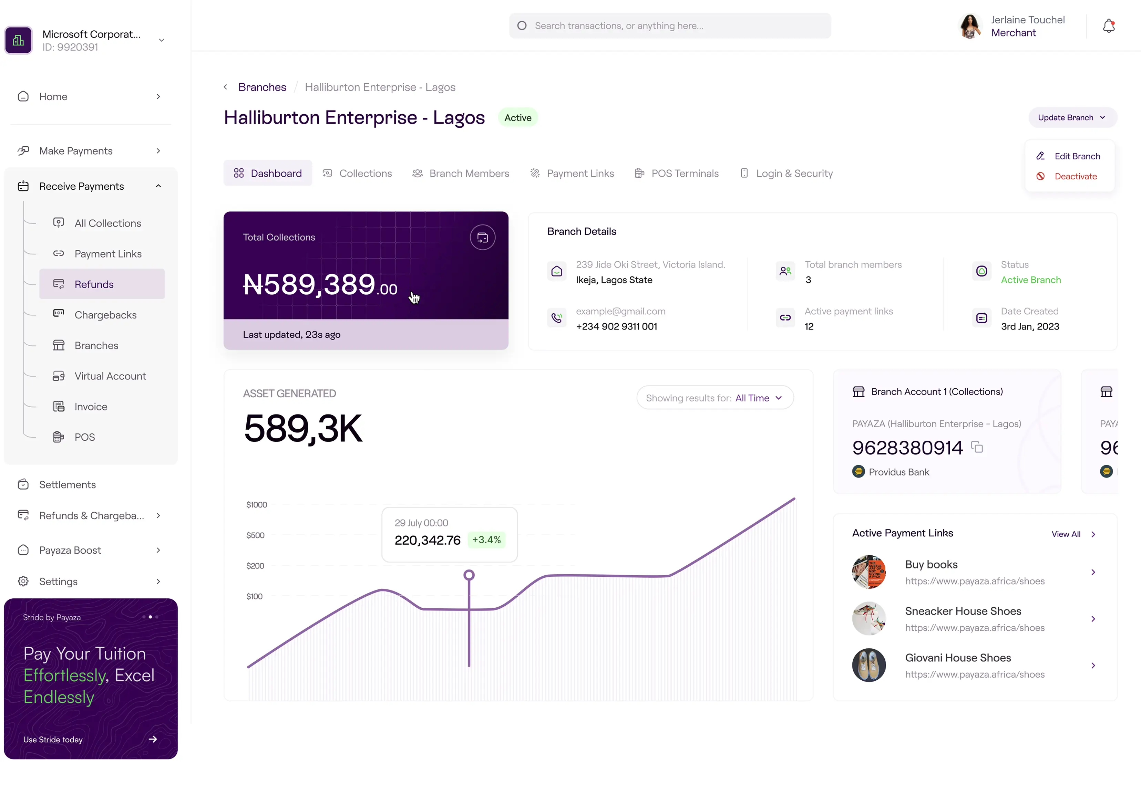Open All Collections in the sidebar
This screenshot has height=785, width=1141.
pyautogui.click(x=102, y=223)
